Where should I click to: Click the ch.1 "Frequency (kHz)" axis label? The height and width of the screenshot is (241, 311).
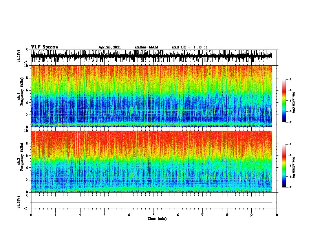(x=22, y=91)
